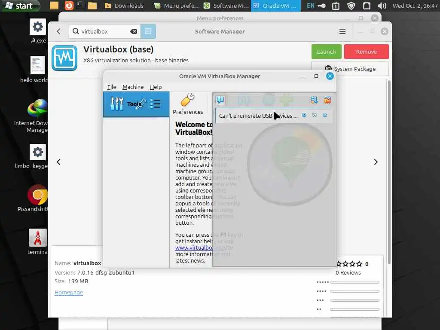Image resolution: width=440 pixels, height=330 pixels.
Task: Click the four-star rating bar
Action: (x=354, y=291)
